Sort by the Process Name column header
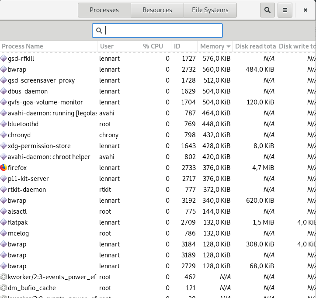 point(49,46)
